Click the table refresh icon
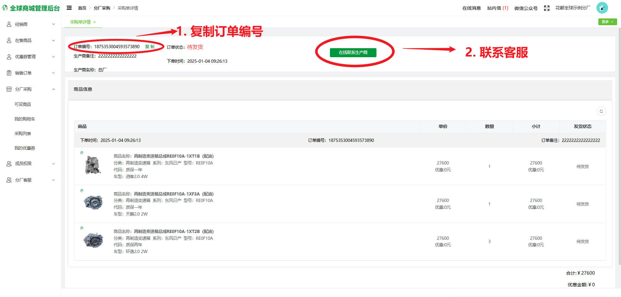Viewport: 621px width, 297px height. coord(601,111)
